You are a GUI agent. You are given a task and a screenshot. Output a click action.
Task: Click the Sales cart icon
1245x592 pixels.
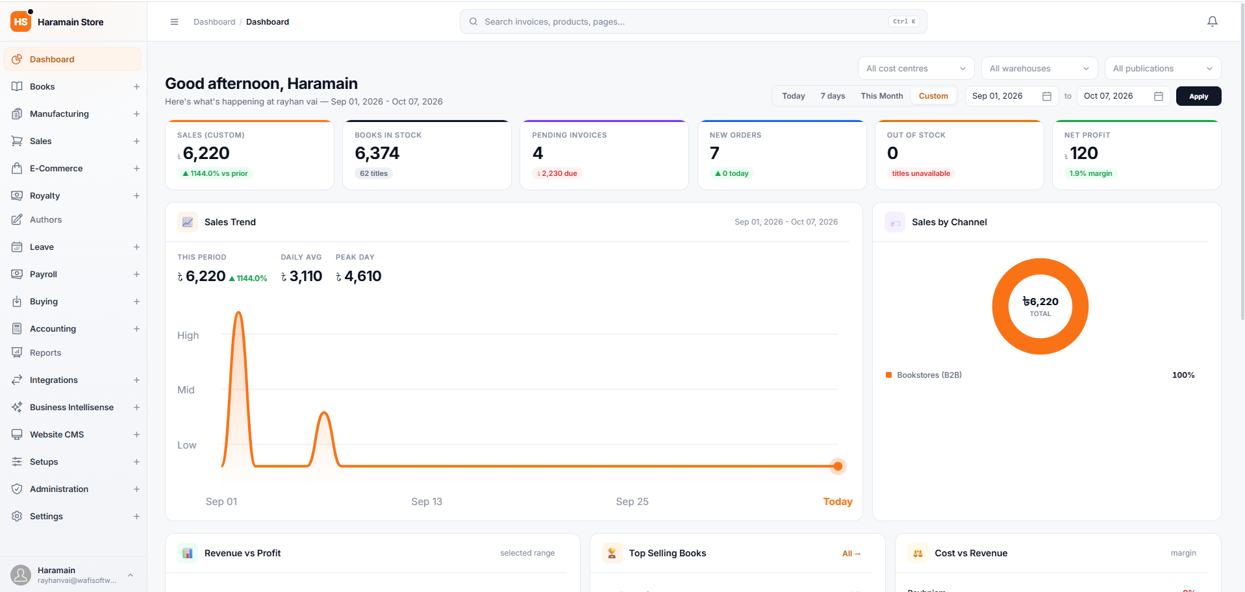(x=17, y=141)
